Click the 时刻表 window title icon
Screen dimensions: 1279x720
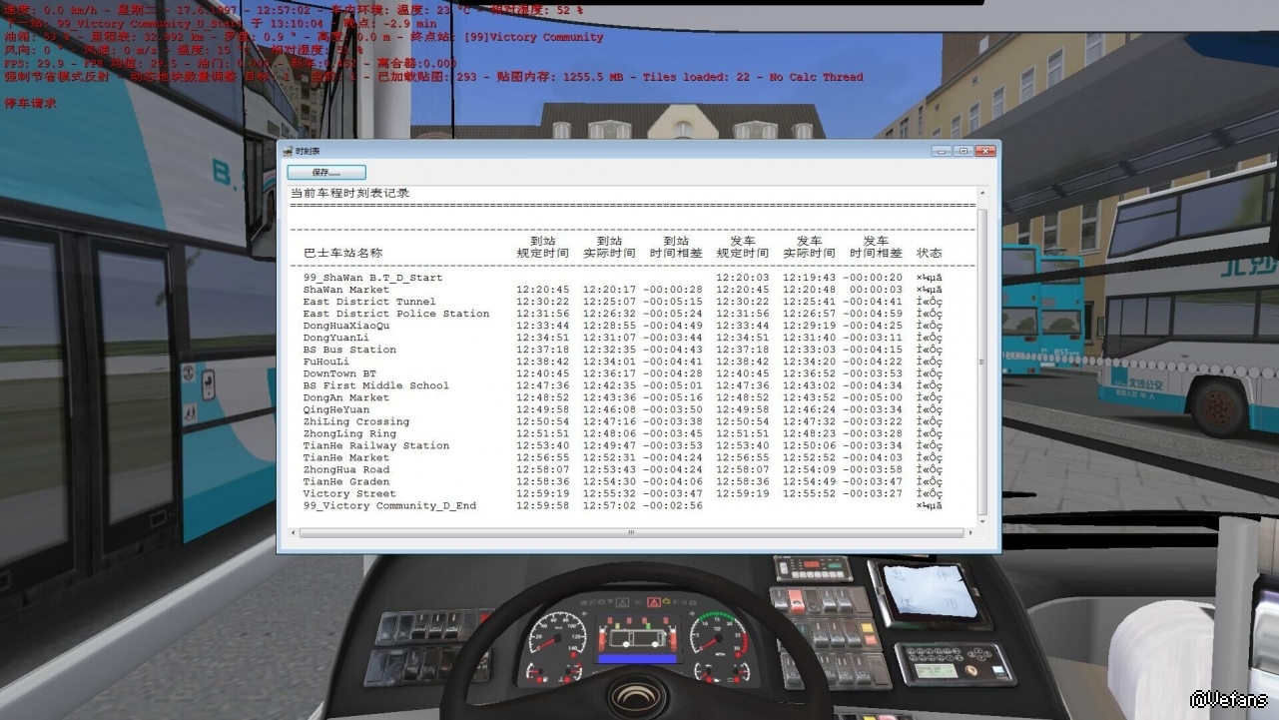pyautogui.click(x=288, y=151)
